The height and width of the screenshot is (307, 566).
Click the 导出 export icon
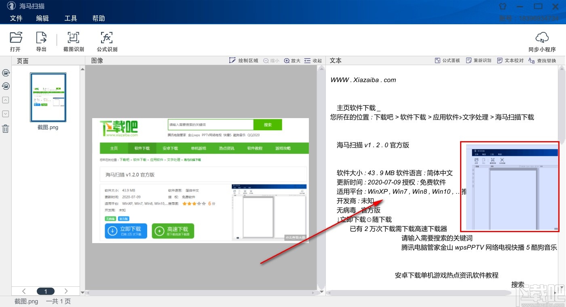coord(41,42)
